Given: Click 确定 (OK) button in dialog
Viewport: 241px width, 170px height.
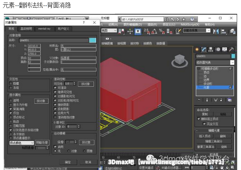Looking at the screenshot, I should [x=68, y=162].
